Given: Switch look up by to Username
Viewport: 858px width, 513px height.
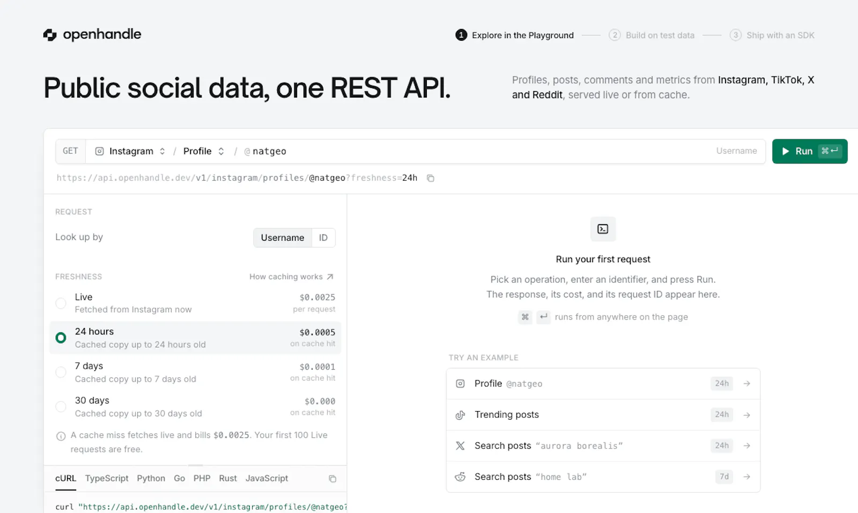Looking at the screenshot, I should tap(283, 237).
